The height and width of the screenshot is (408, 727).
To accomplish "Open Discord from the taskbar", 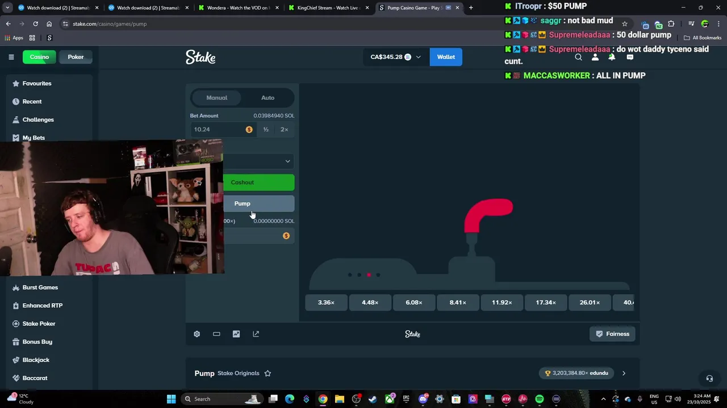I will (x=423, y=399).
